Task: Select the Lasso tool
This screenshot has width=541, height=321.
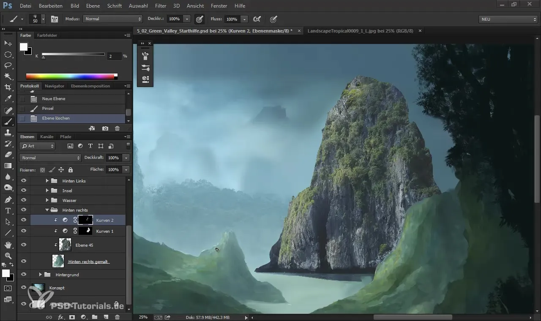Action: coord(8,65)
